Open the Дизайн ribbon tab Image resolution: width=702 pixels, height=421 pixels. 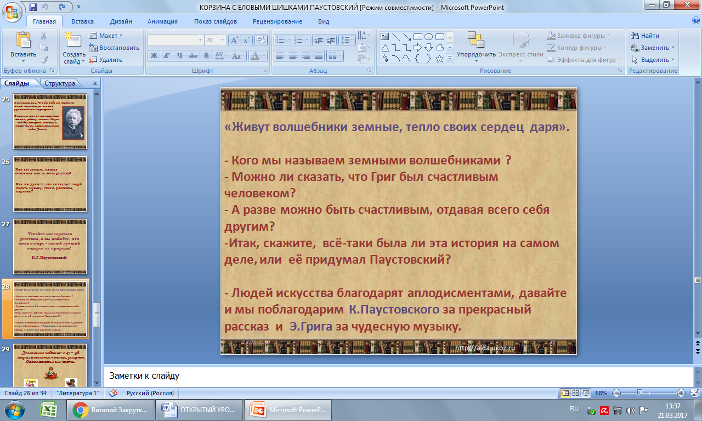[121, 21]
